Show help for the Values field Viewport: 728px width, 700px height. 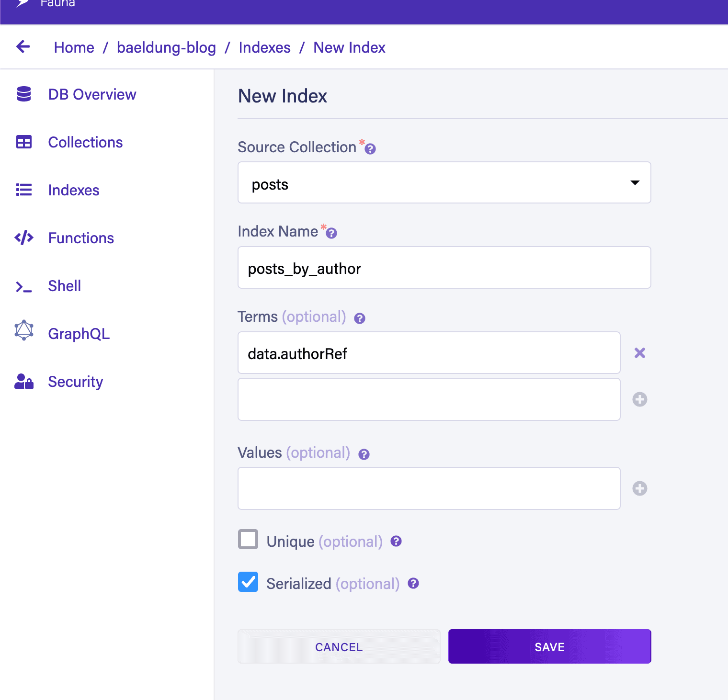coord(364,454)
